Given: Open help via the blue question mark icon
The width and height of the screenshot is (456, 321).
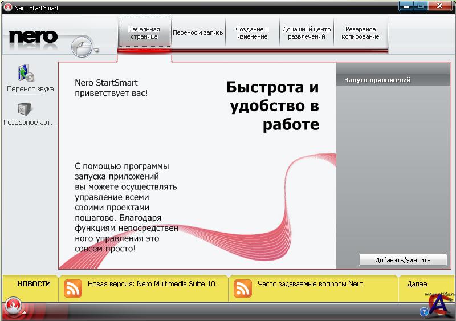Looking at the screenshot, I should pyautogui.click(x=424, y=312).
